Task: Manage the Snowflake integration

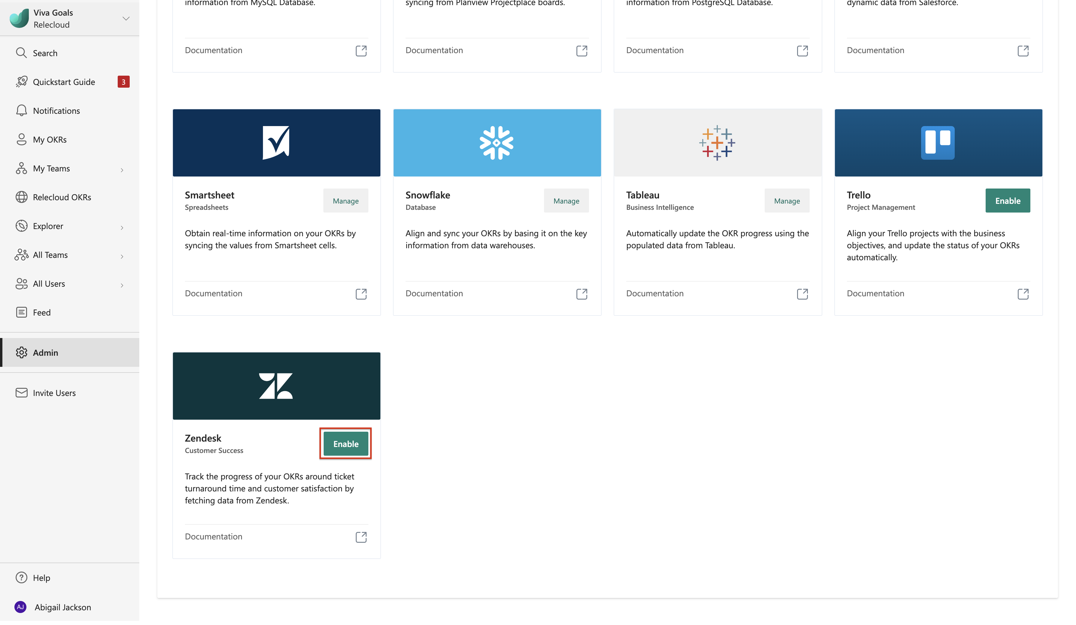Action: 566,201
